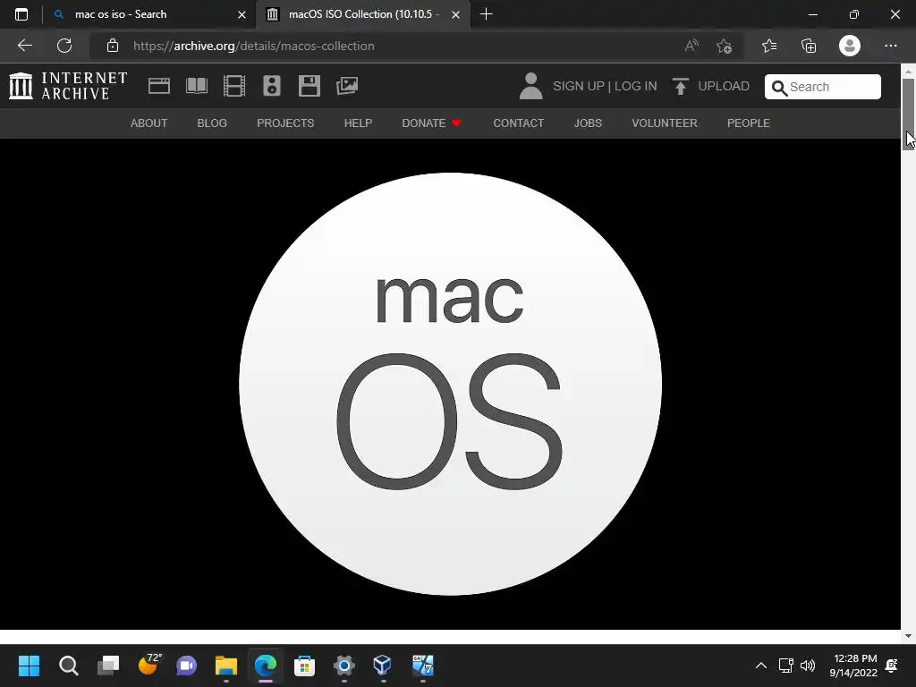The image size is (916, 687).
Task: Click the address bar URL
Action: pos(253,46)
